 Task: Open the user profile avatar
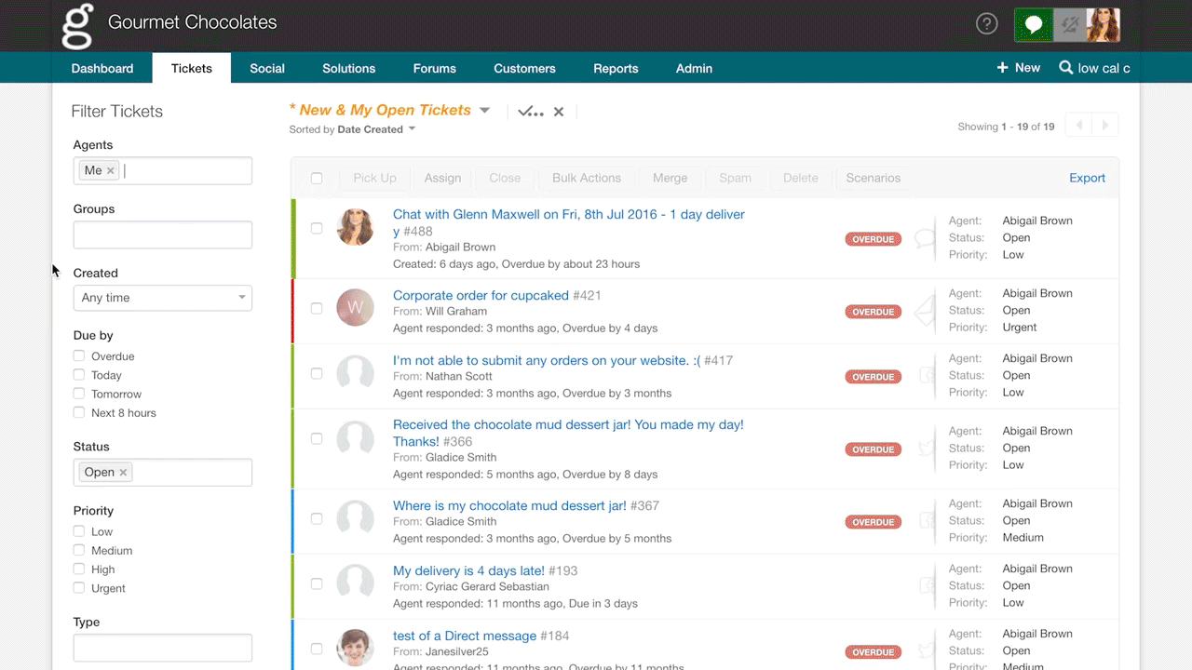[x=1103, y=22]
